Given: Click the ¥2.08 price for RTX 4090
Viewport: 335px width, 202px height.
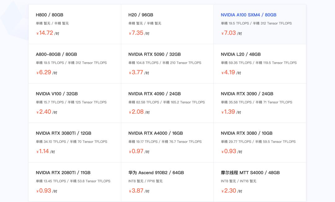Looking at the screenshot, I should (x=137, y=112).
